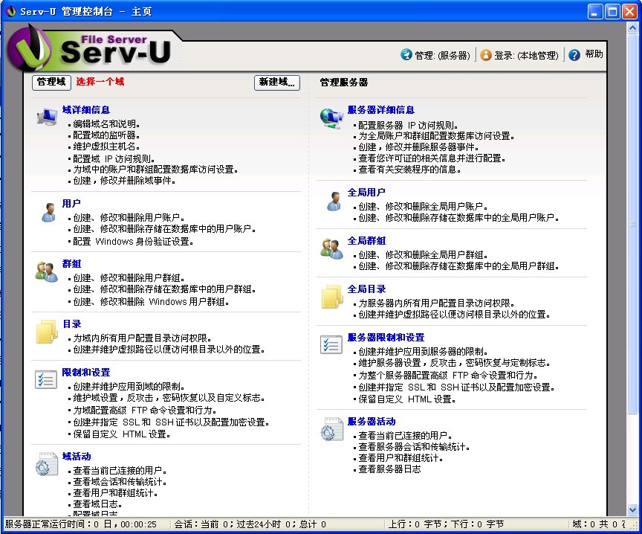
Task: Click the 服务器详细信息 globe icon
Action: coord(331,118)
